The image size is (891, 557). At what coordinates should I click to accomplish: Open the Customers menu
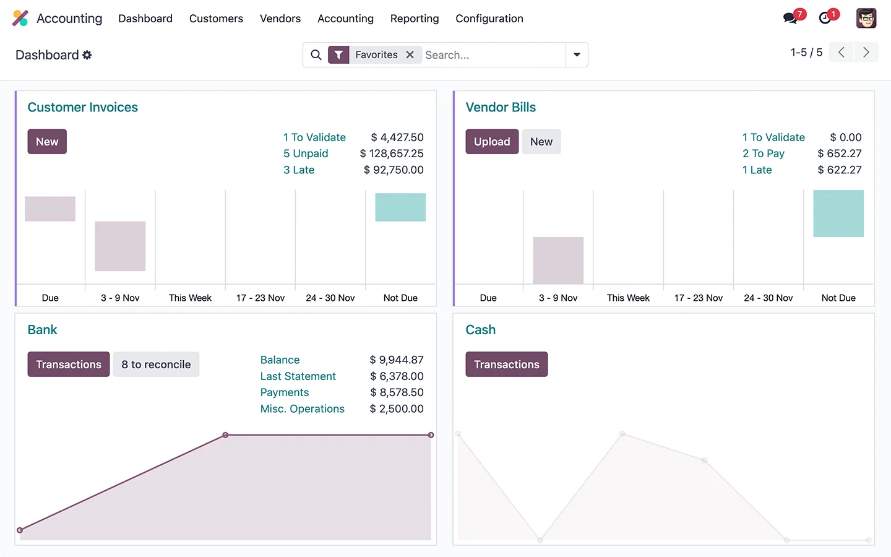coord(216,19)
